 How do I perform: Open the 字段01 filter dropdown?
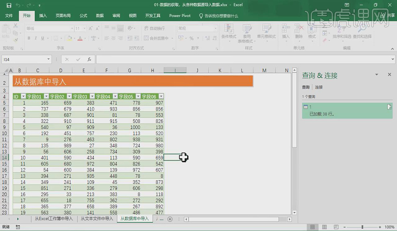(x=47, y=96)
